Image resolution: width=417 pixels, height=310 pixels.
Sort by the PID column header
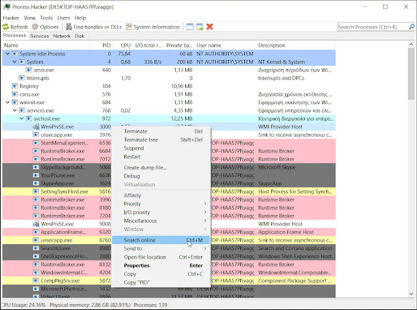point(102,46)
